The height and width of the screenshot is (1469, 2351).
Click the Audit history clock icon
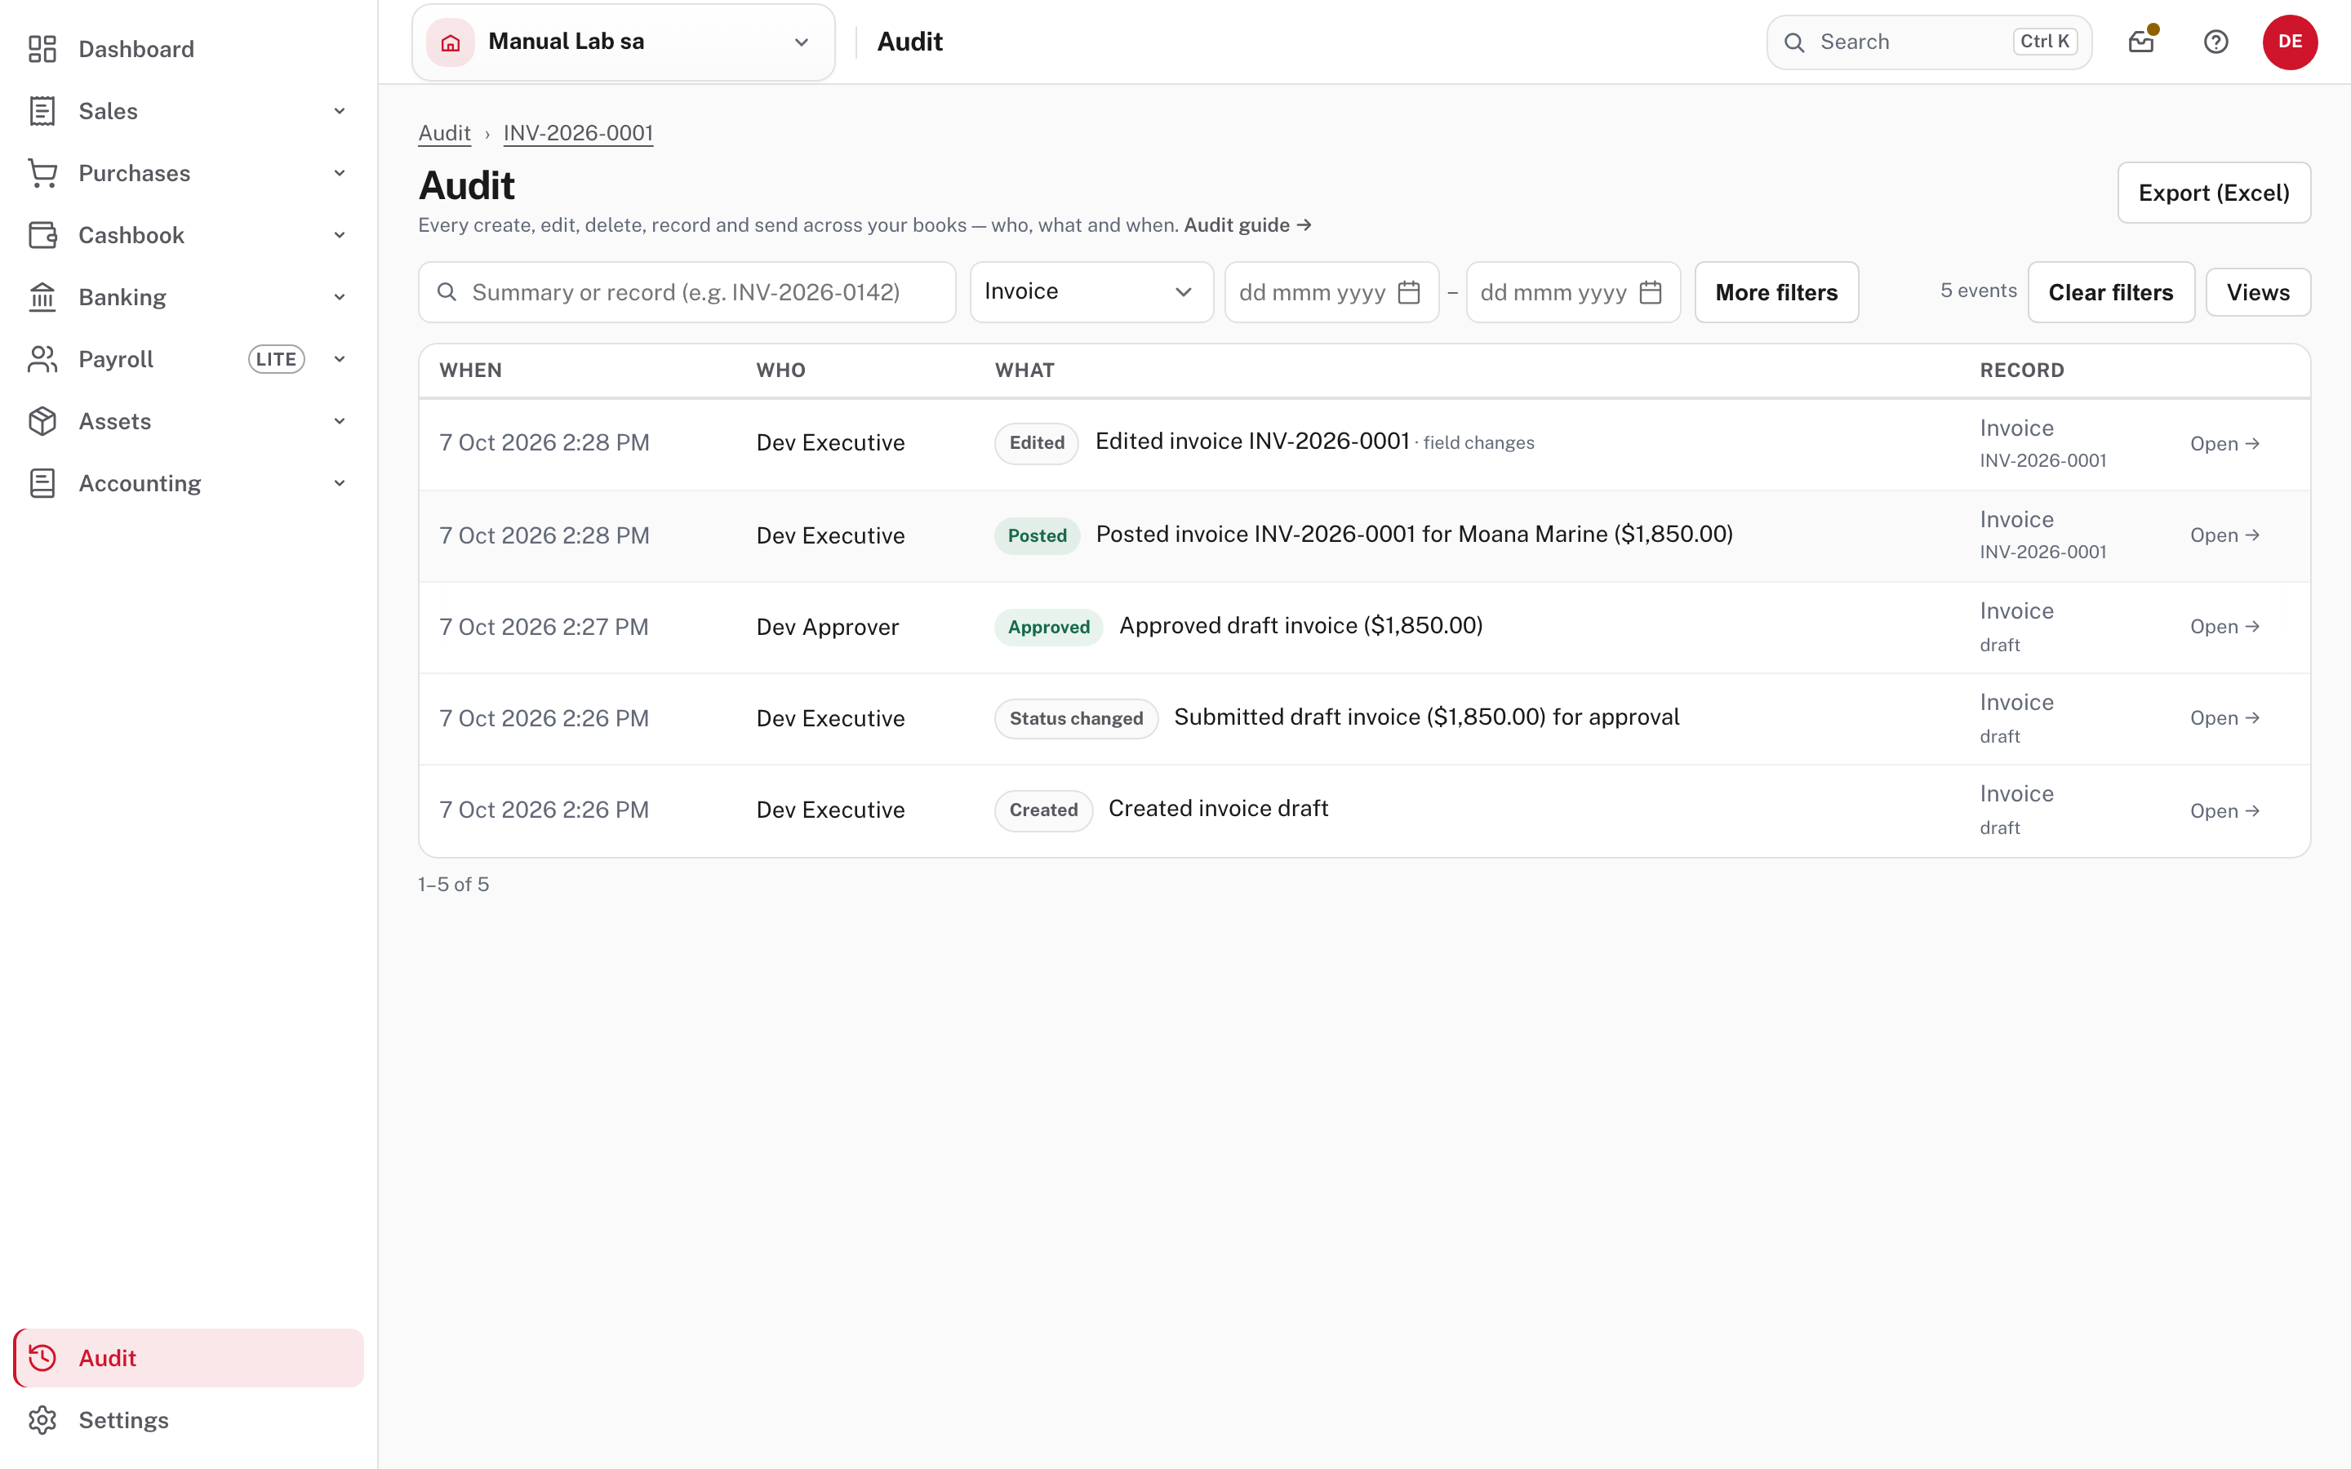click(x=42, y=1357)
